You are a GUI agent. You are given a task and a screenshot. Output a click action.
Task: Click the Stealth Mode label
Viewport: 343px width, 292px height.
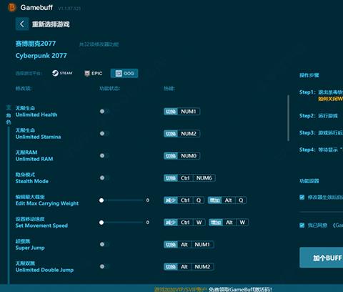pyautogui.click(x=32, y=181)
